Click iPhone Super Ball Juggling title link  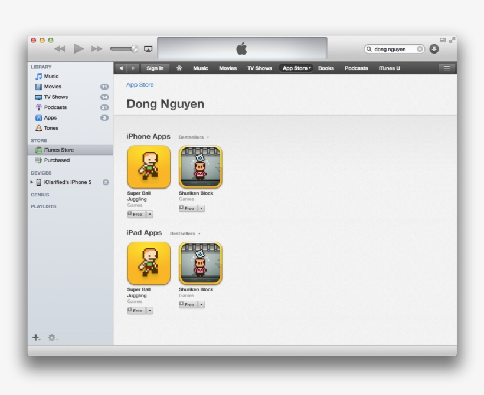coord(139,196)
